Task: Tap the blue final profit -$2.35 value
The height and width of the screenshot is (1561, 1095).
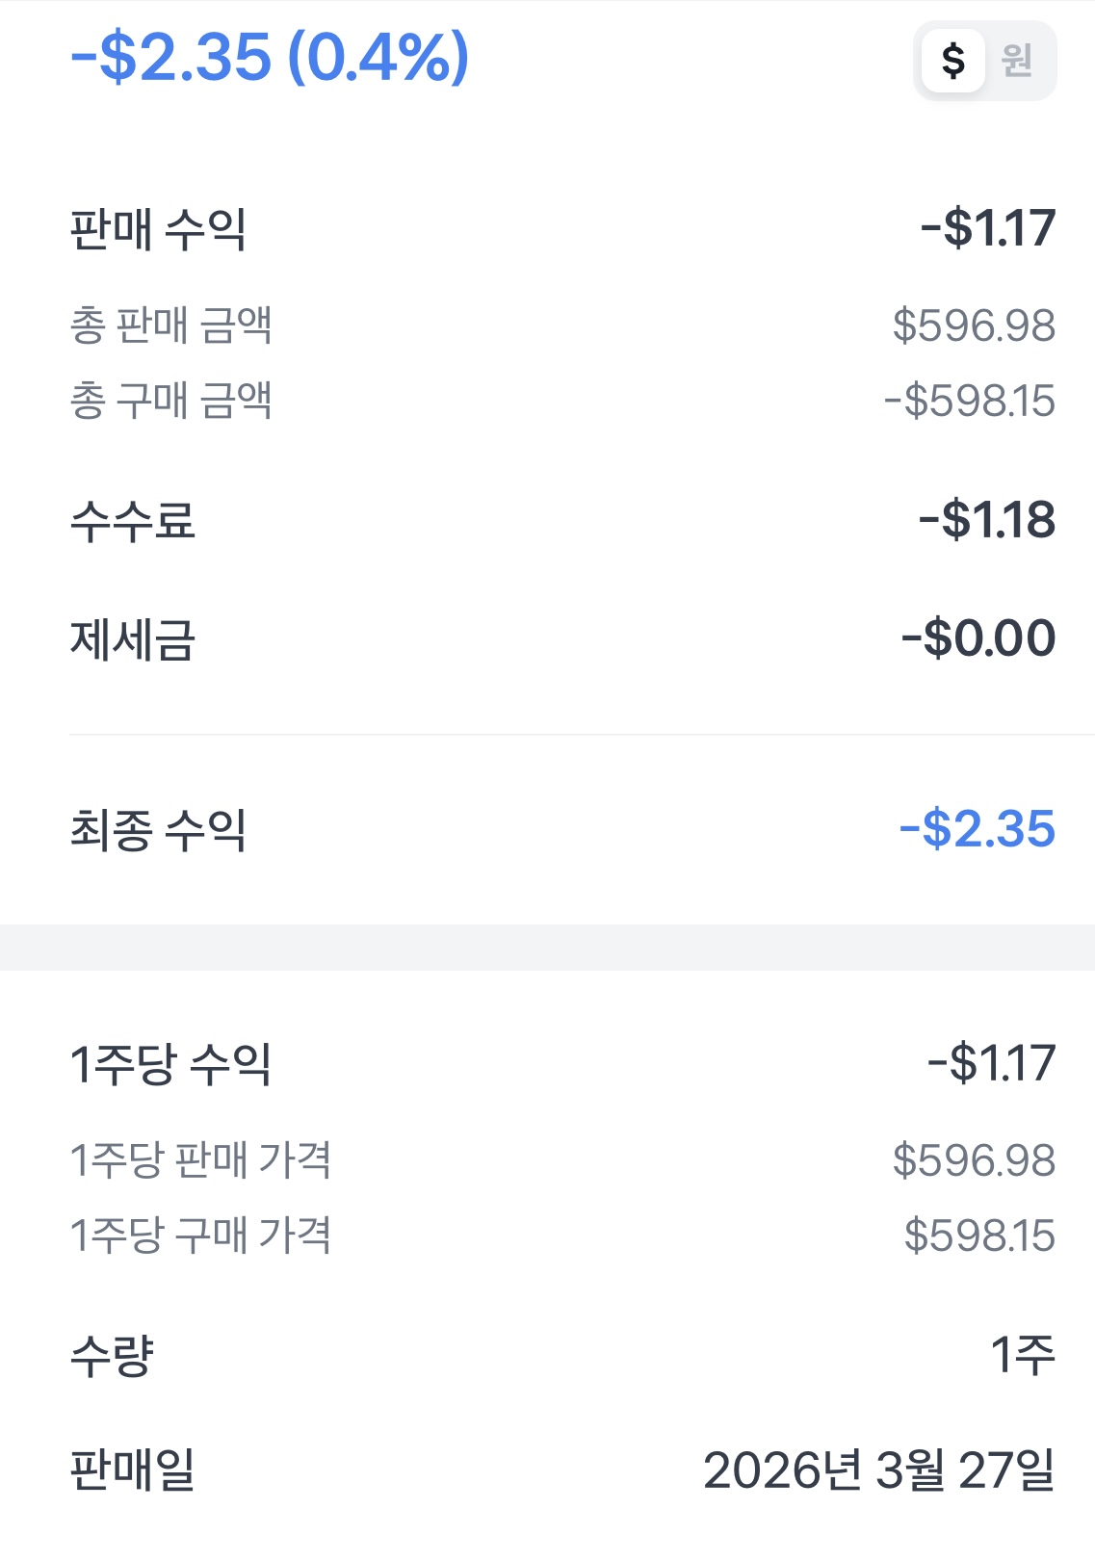Action: pyautogui.click(x=978, y=829)
